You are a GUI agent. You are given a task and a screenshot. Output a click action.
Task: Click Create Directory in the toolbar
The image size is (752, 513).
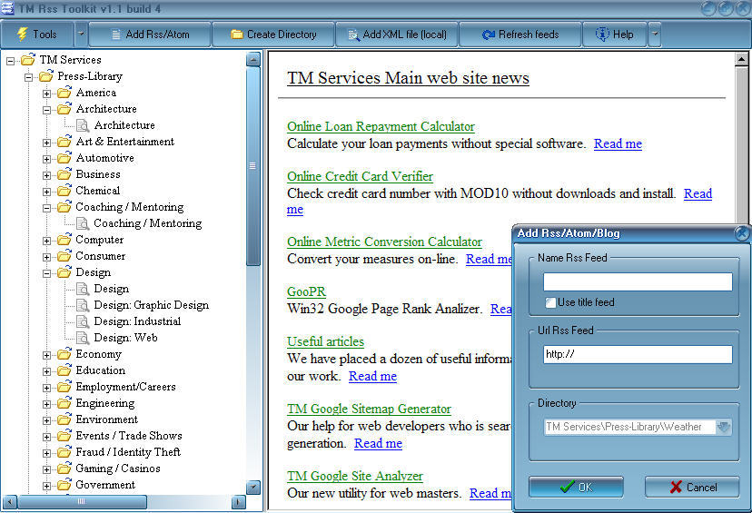[x=273, y=35]
